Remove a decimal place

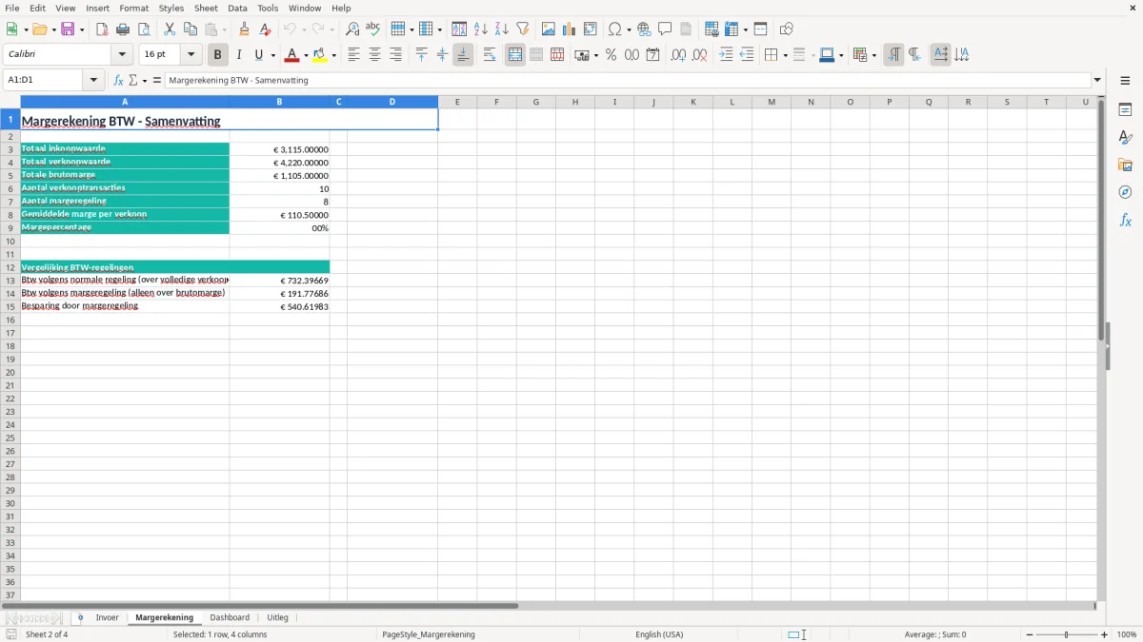point(700,55)
